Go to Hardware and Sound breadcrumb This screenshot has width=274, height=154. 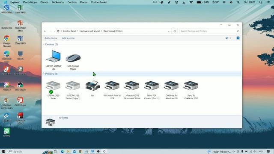click(89, 31)
